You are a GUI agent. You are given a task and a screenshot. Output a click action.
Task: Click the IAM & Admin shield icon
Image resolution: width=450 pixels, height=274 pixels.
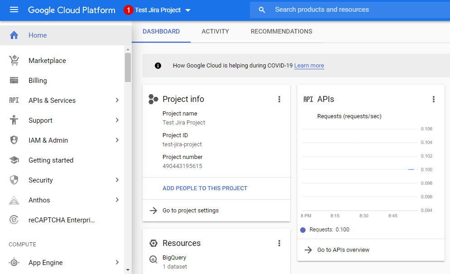pyautogui.click(x=14, y=140)
